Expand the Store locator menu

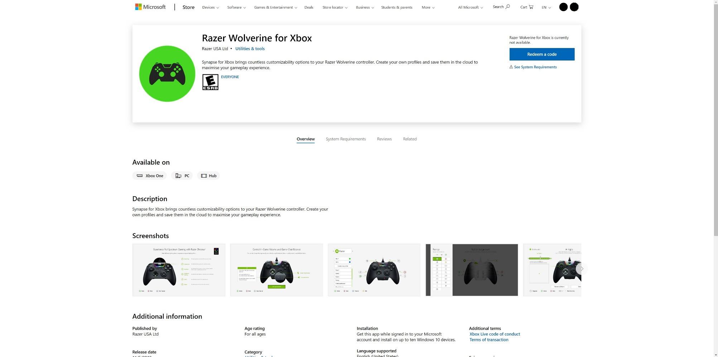(x=335, y=7)
